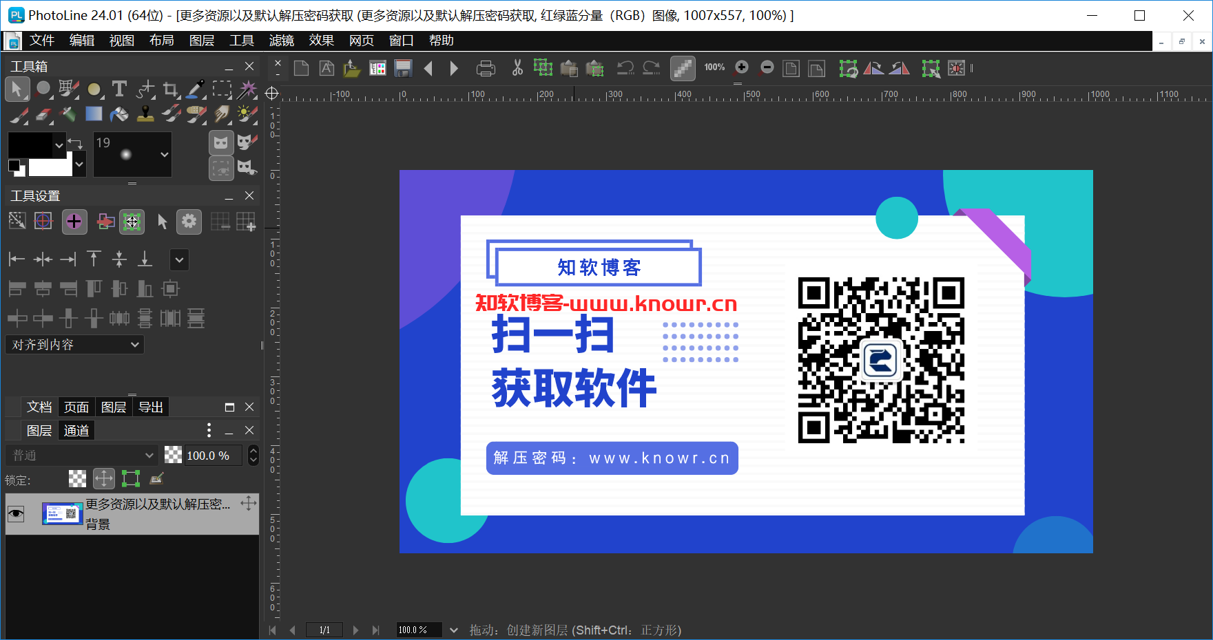Toggle lock transparency checkerboard icon
The width and height of the screenshot is (1213, 640).
pos(78,478)
